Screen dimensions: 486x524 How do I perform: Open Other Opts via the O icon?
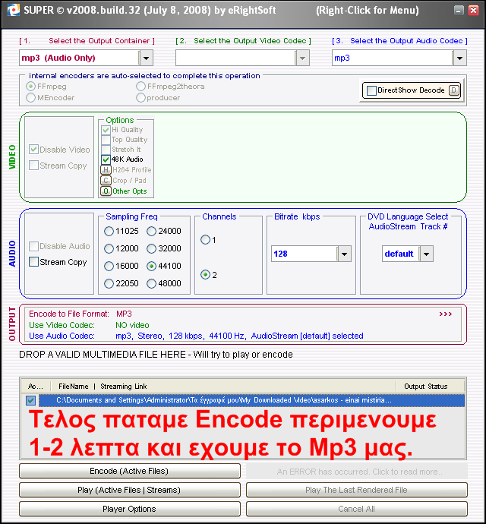(106, 191)
